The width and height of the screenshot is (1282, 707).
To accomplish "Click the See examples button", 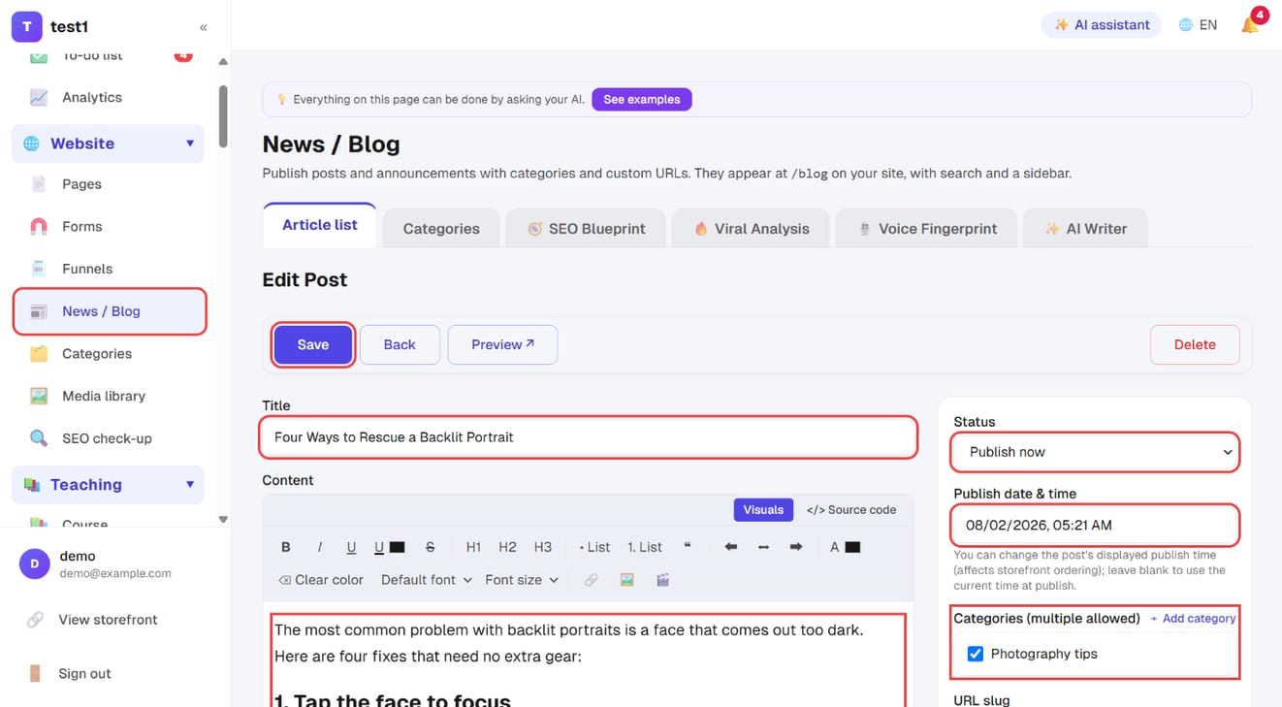I will click(642, 99).
